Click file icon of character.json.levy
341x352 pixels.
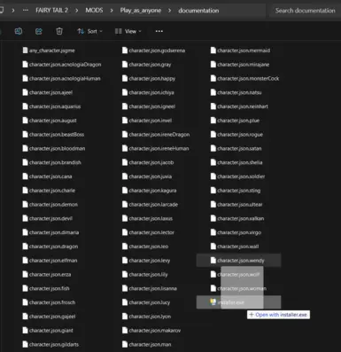[x=125, y=261]
